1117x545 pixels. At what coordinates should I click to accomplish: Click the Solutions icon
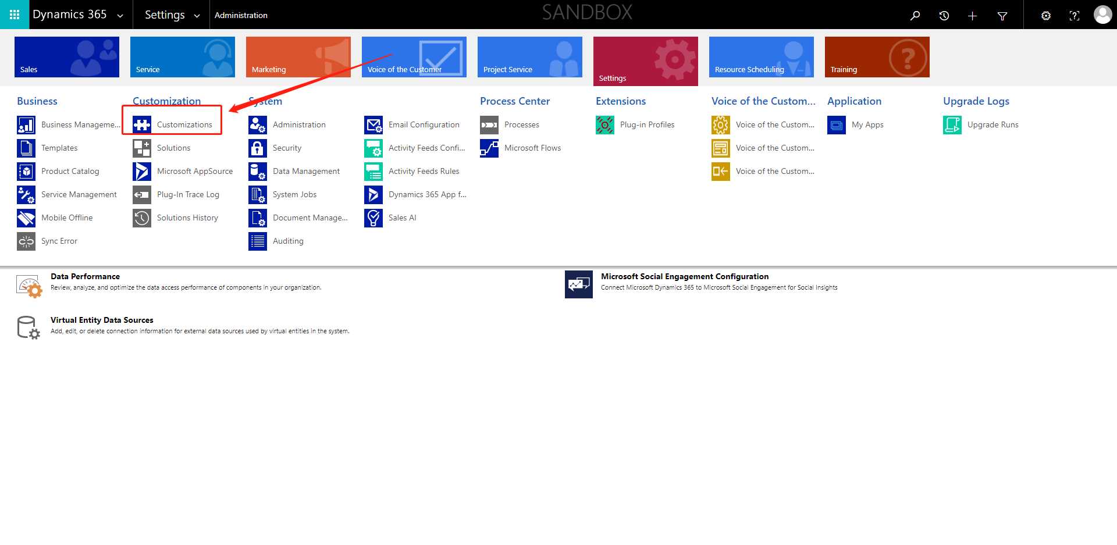pos(142,148)
